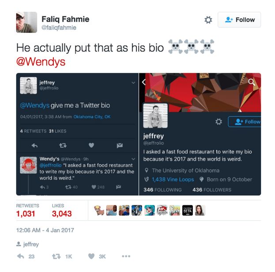Click the last woman's photo liker avatar
The height and width of the screenshot is (272, 275).
click(x=200, y=210)
